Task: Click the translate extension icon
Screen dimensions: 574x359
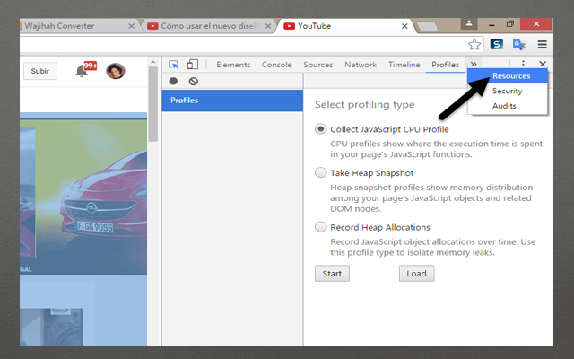Action: pyautogui.click(x=519, y=44)
